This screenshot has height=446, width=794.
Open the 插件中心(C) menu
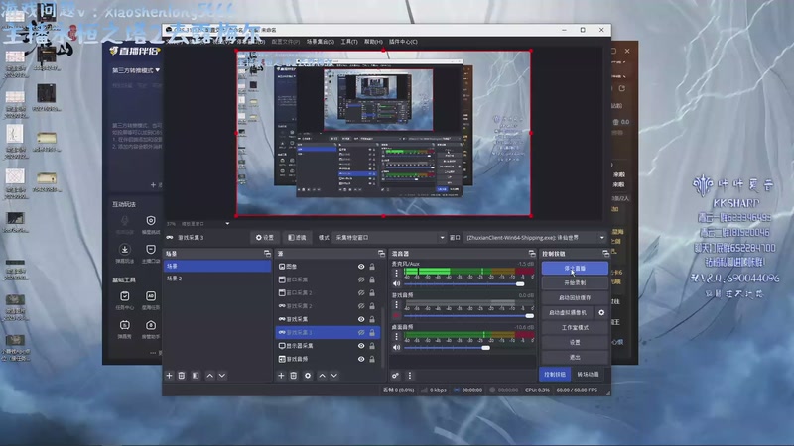[x=403, y=42]
